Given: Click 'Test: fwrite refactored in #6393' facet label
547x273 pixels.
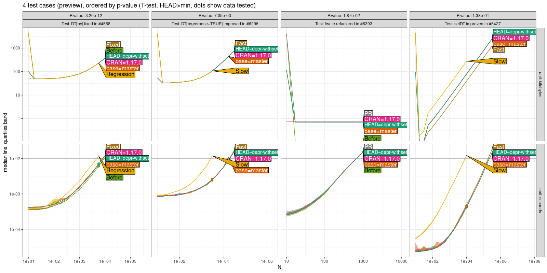Looking at the screenshot, I should [344, 24].
